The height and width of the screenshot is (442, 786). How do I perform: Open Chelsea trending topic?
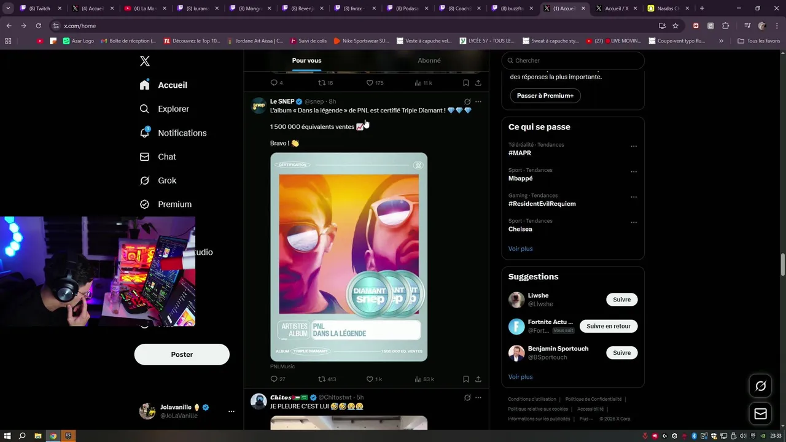click(x=520, y=229)
